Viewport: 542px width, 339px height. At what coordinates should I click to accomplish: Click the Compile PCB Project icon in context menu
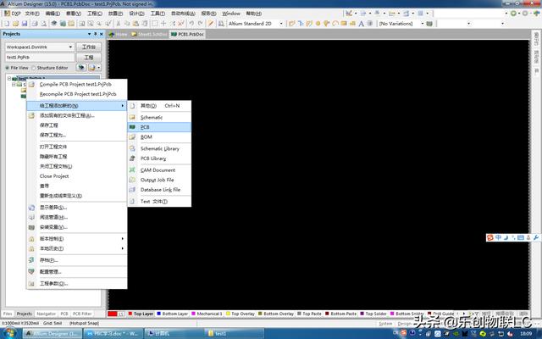31,84
